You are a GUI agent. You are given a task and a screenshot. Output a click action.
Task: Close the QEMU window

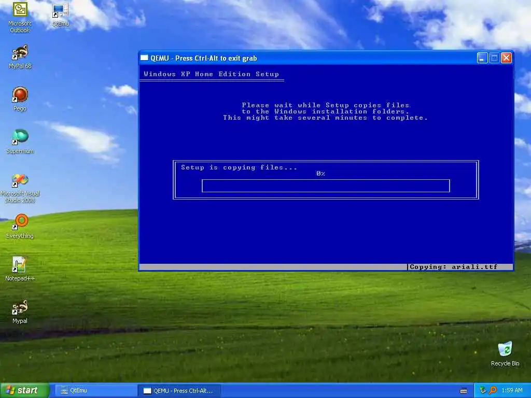coord(506,58)
